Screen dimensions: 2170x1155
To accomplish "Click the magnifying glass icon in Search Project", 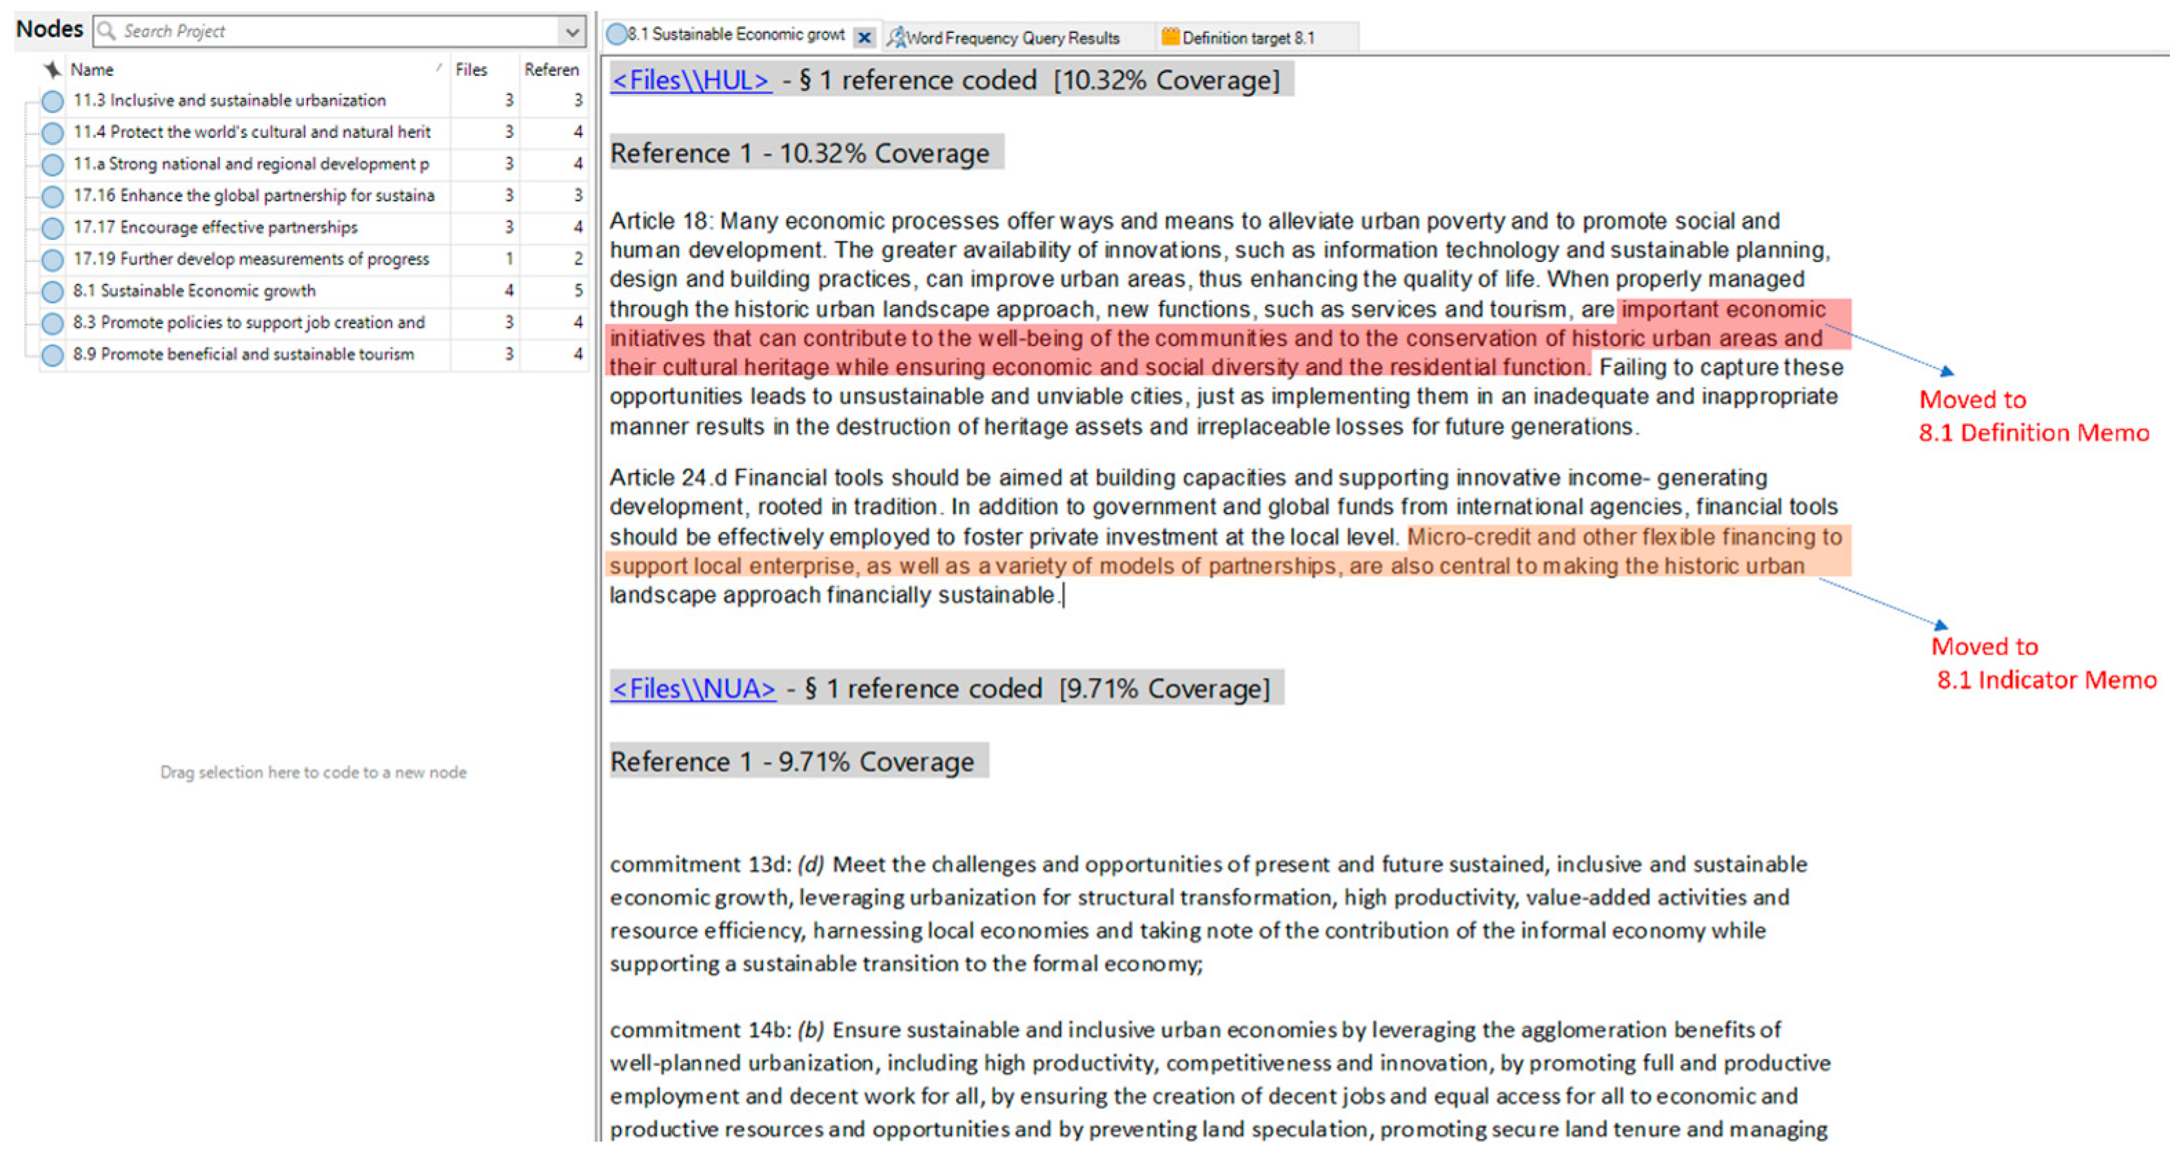I will [x=107, y=30].
